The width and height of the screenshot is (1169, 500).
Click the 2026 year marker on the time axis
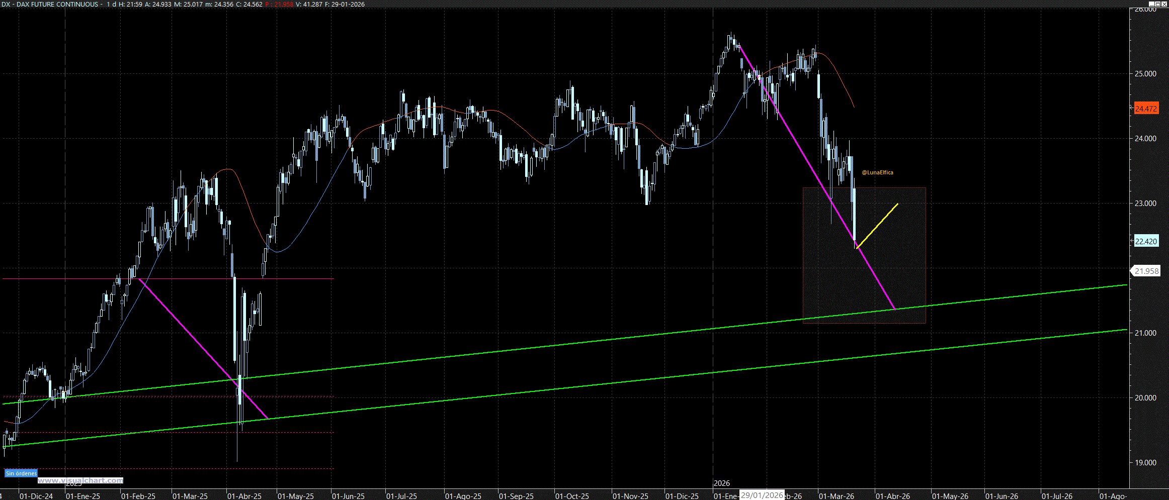tap(722, 483)
